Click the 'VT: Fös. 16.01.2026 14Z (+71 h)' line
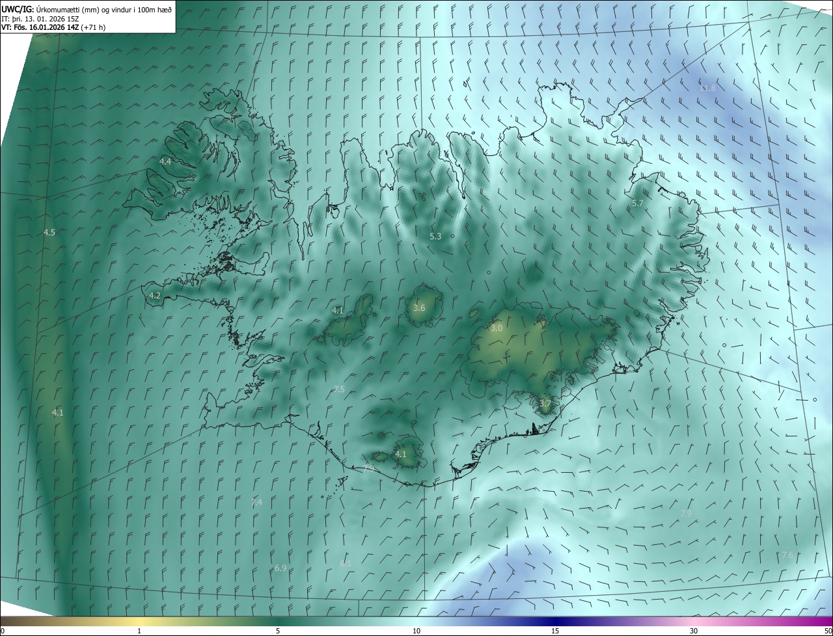Viewport: 833px width, 636px height. 53,27
